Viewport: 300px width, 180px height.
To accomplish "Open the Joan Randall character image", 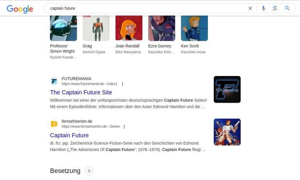I will (x=129, y=28).
